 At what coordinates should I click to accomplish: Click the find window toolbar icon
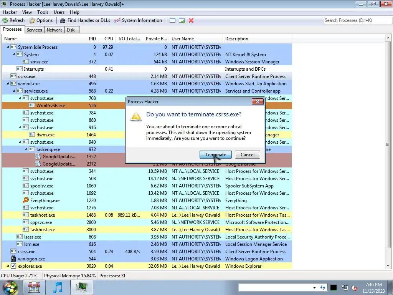click(x=172, y=20)
